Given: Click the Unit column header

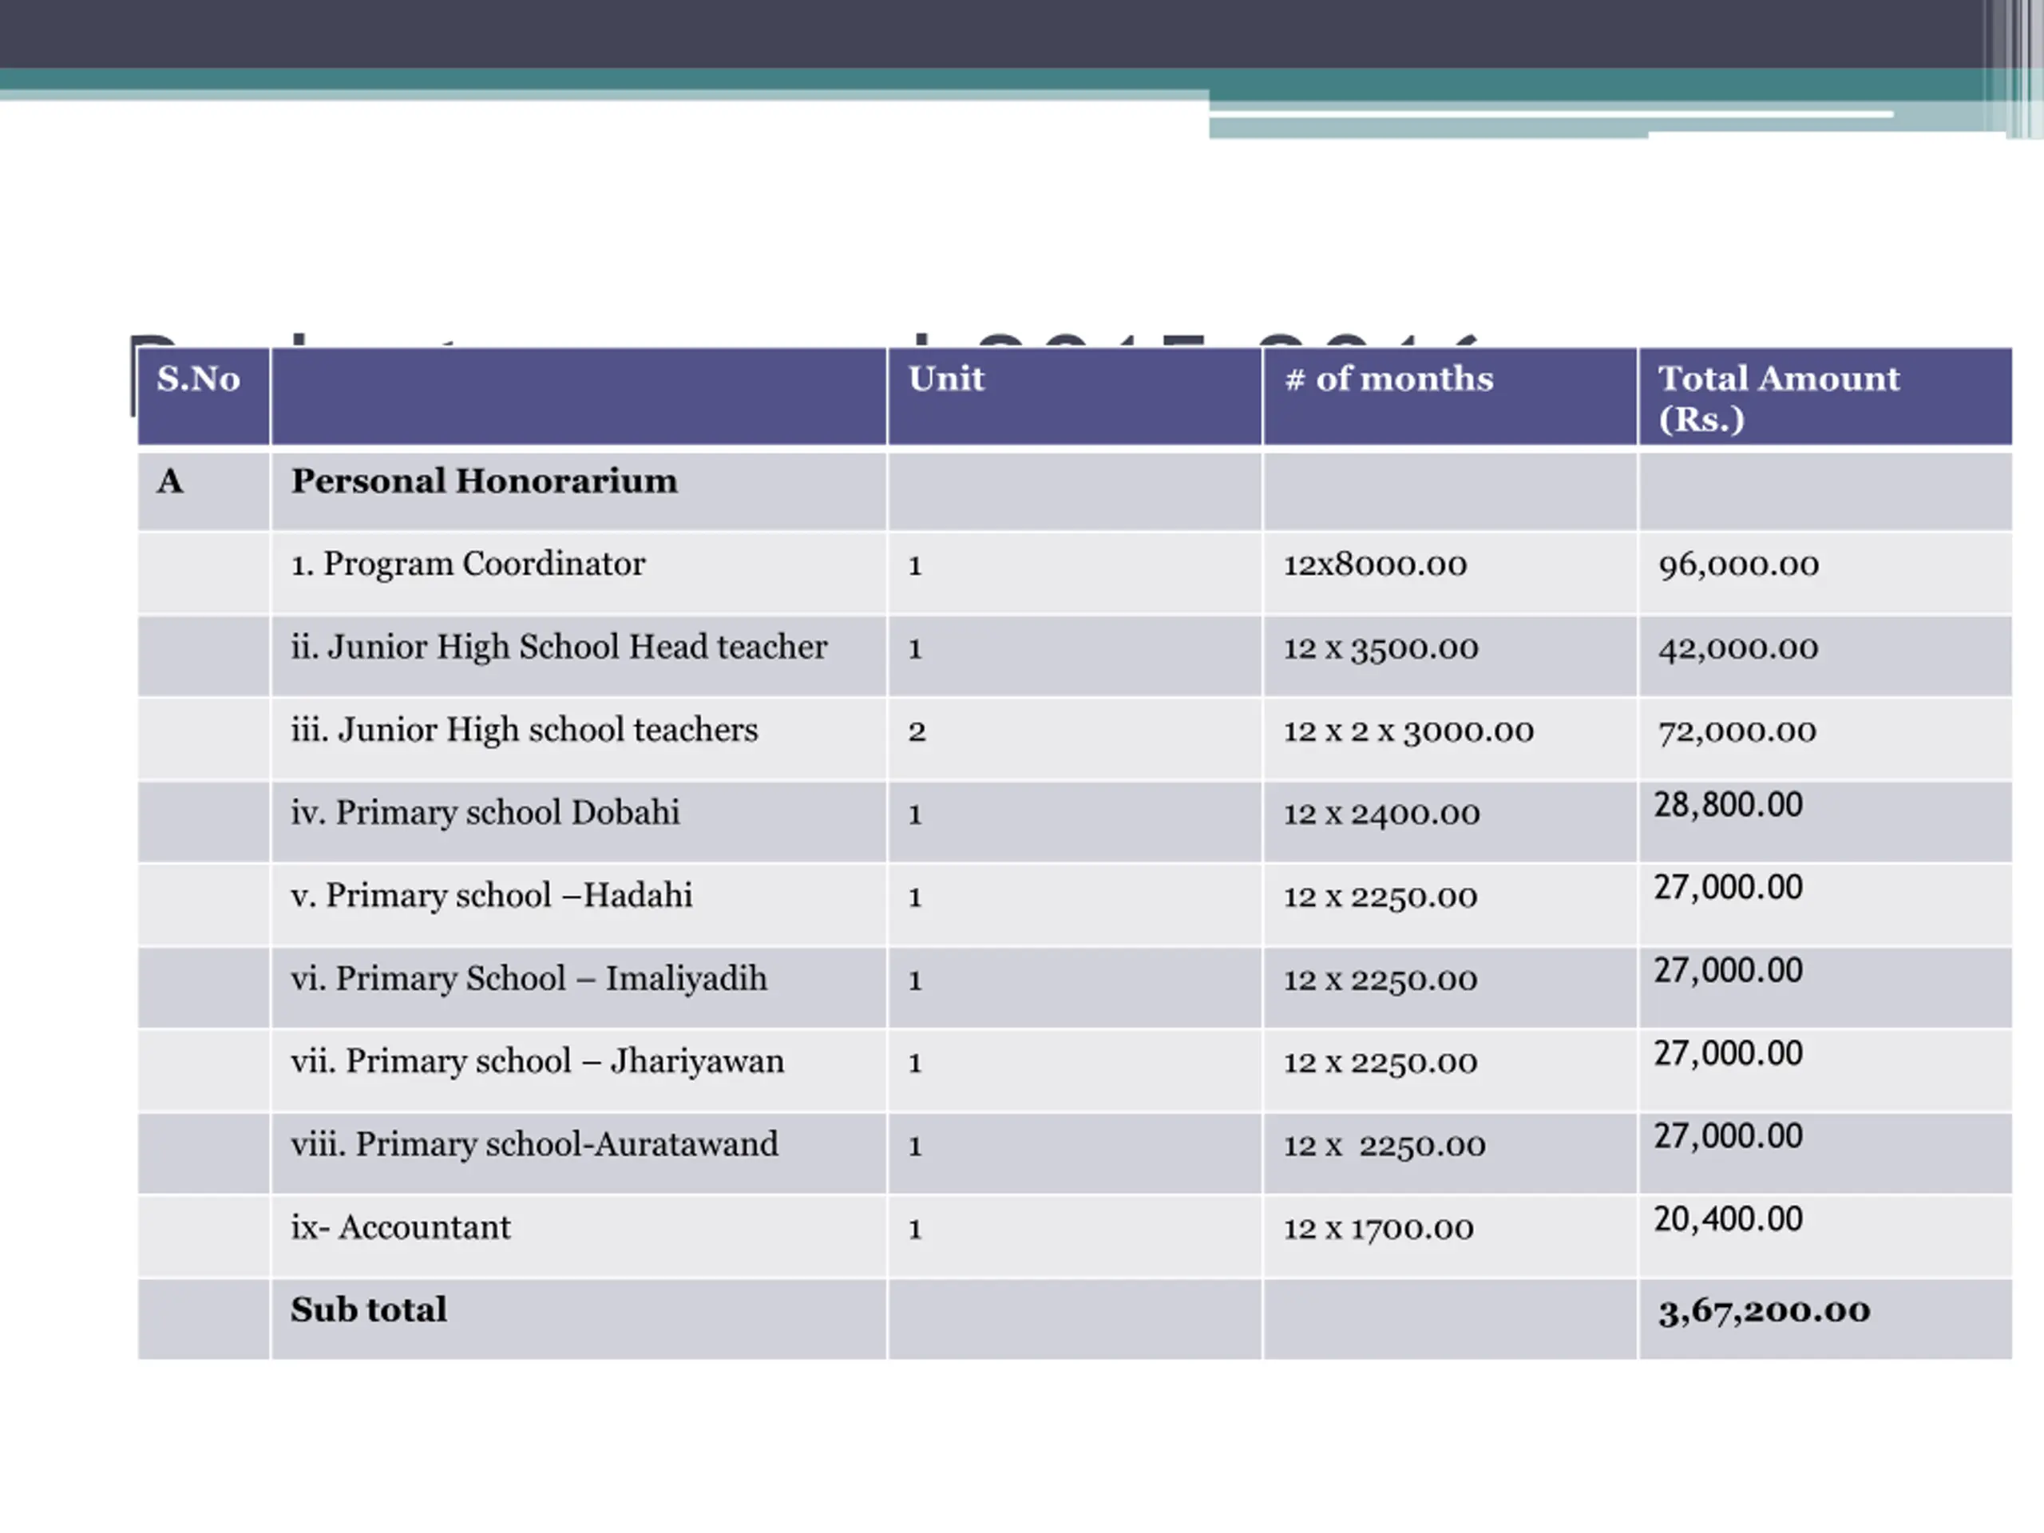Looking at the screenshot, I should (x=946, y=380).
